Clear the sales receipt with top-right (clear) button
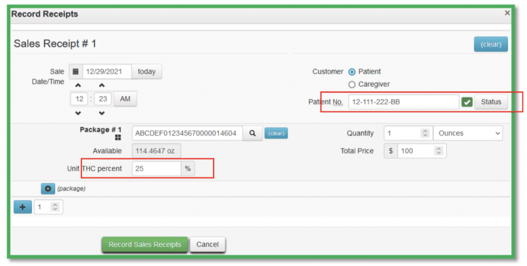This screenshot has width=527, height=266. [490, 44]
